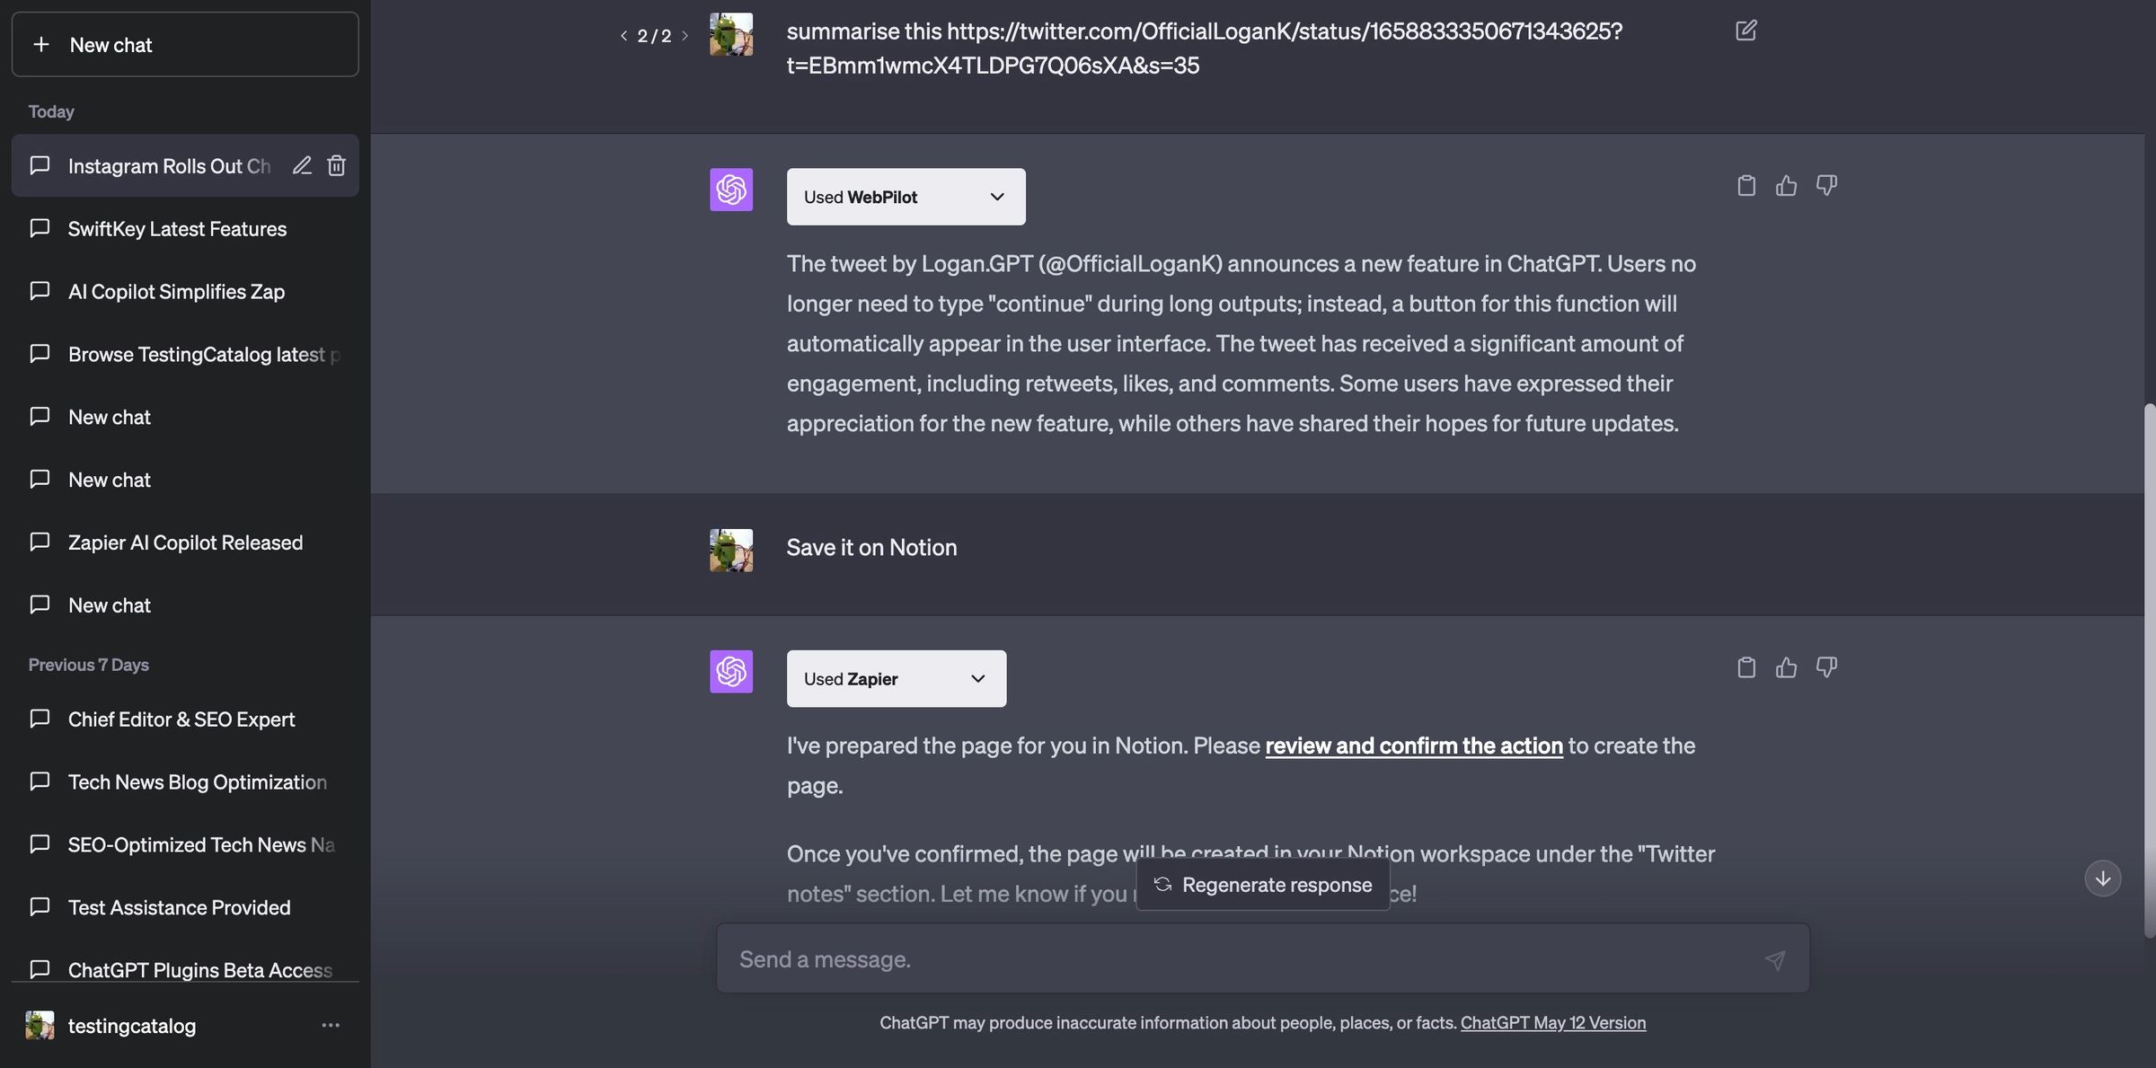2156x1068 pixels.
Task: Jump to bottom with the arrow button
Action: (x=2102, y=878)
